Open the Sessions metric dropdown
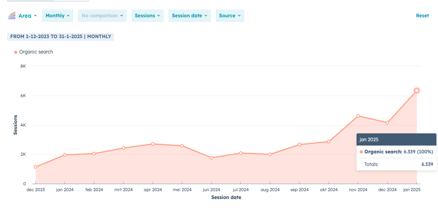This screenshot has height=214, width=438. click(148, 16)
